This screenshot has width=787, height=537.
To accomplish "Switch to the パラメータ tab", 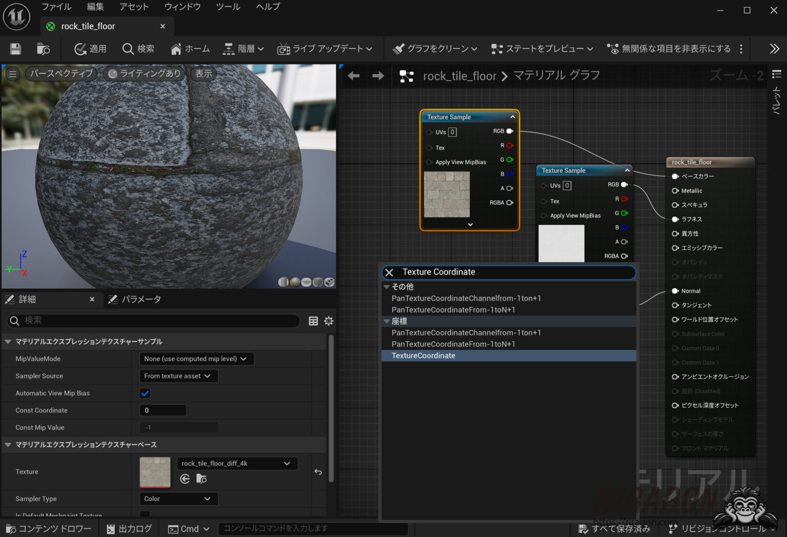I will click(x=141, y=299).
